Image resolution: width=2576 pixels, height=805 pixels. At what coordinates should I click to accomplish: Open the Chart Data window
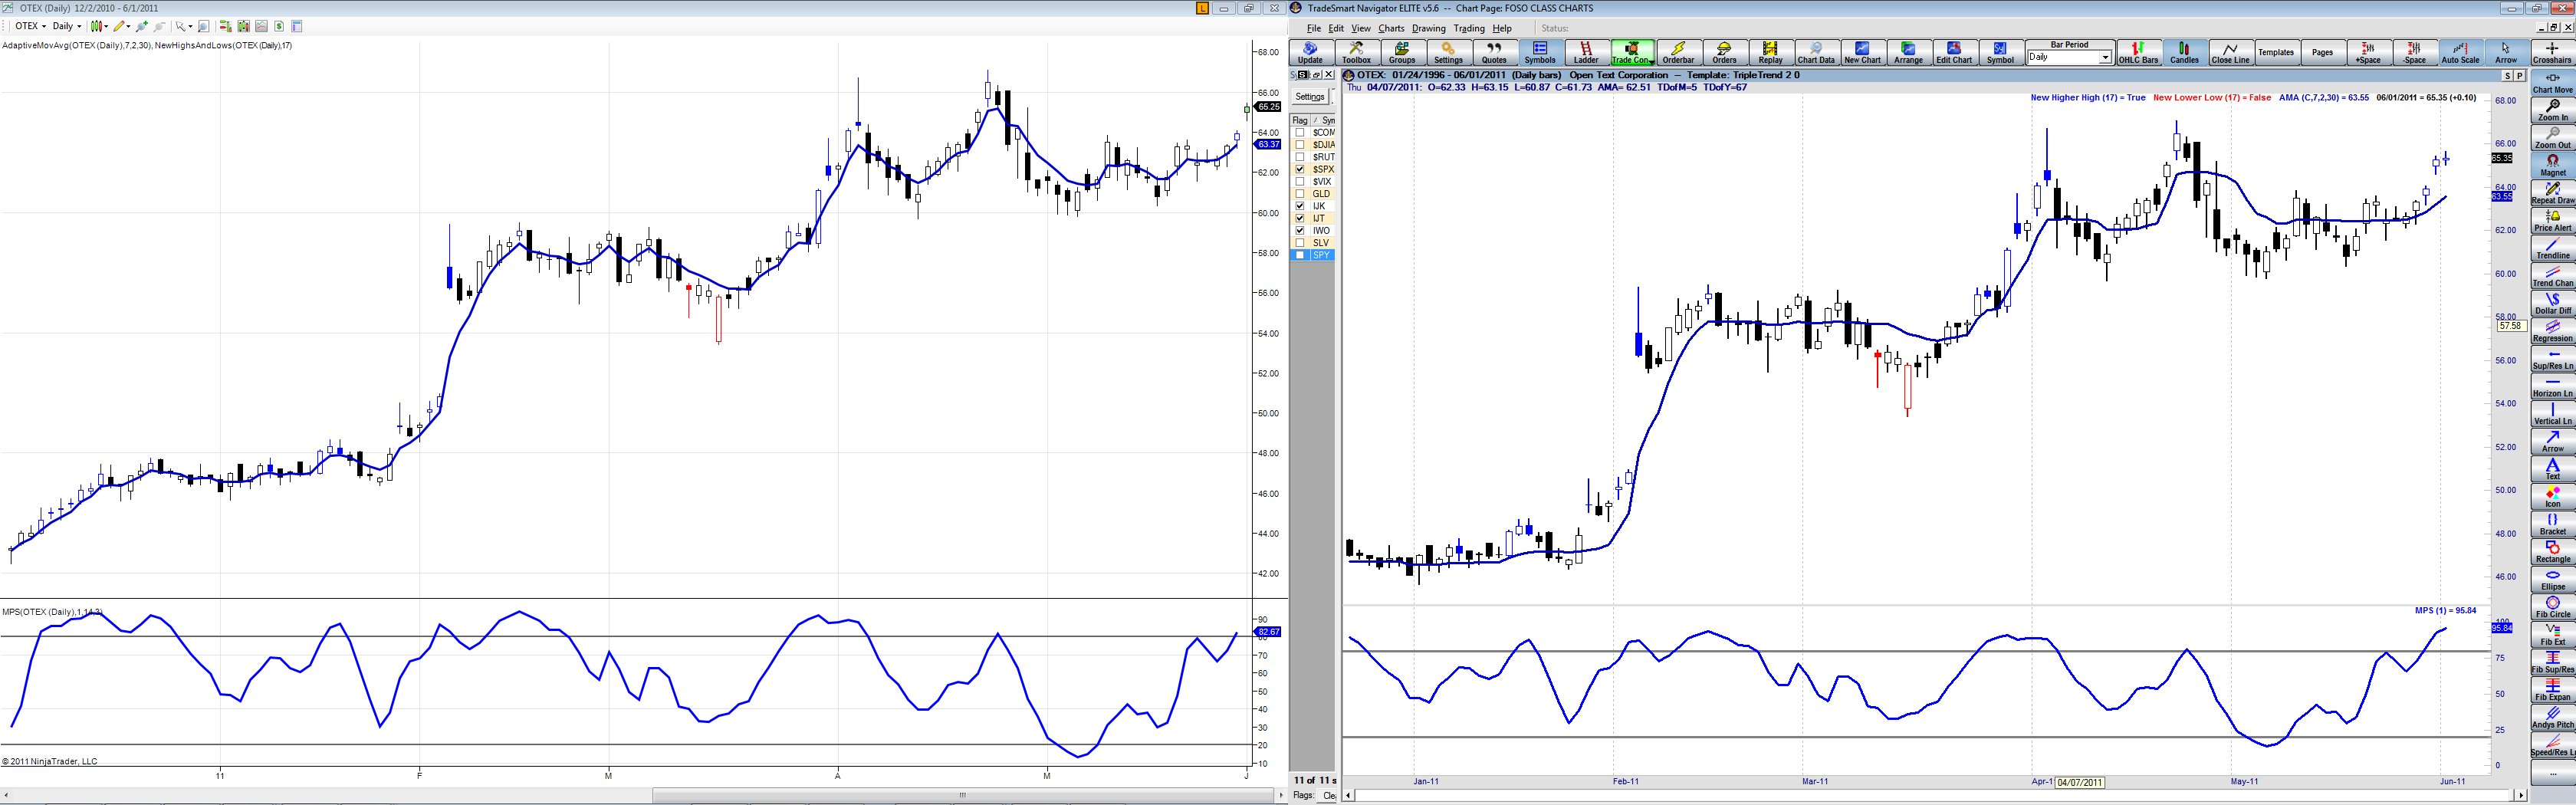click(1816, 53)
